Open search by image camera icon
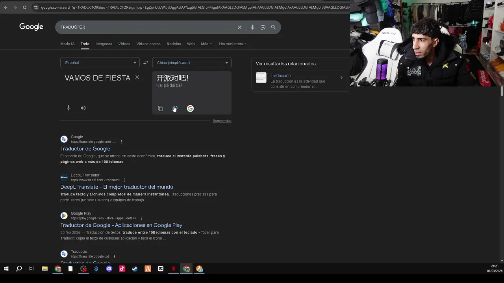 point(263,27)
